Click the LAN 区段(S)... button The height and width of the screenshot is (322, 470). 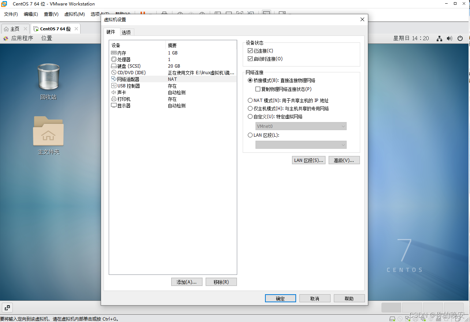click(x=309, y=160)
